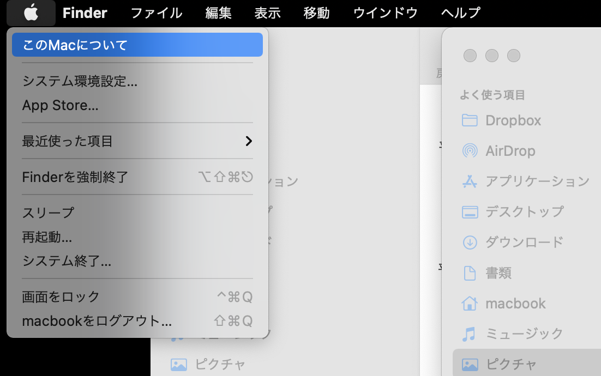Click the 書類 document icon

point(470,273)
